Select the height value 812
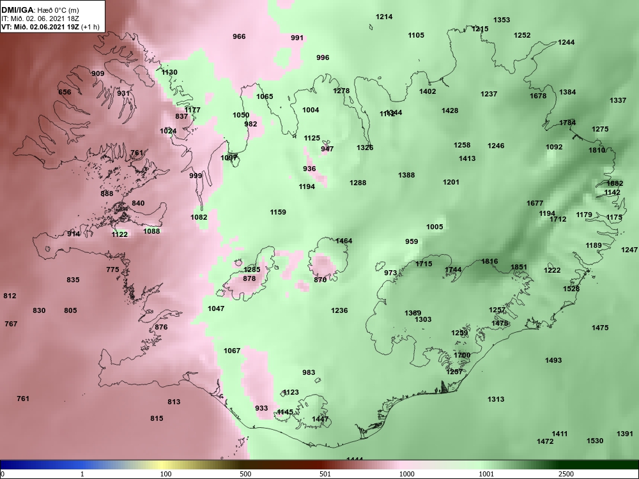Image resolution: width=639 pixels, height=479 pixels. [x=10, y=296]
